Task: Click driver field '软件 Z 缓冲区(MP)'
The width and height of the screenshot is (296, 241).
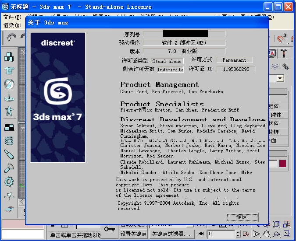Action: tap(184, 43)
